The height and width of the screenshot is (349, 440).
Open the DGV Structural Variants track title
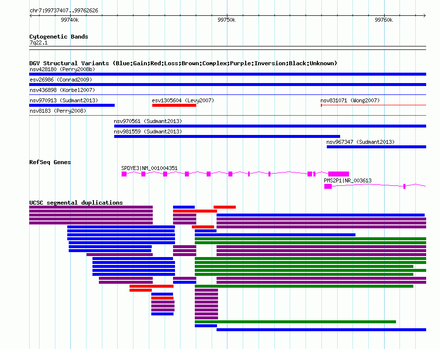183,63
